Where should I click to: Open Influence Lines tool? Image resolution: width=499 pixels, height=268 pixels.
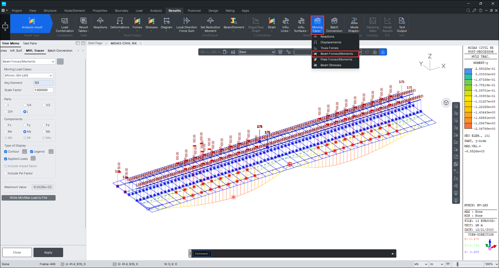[285, 25]
